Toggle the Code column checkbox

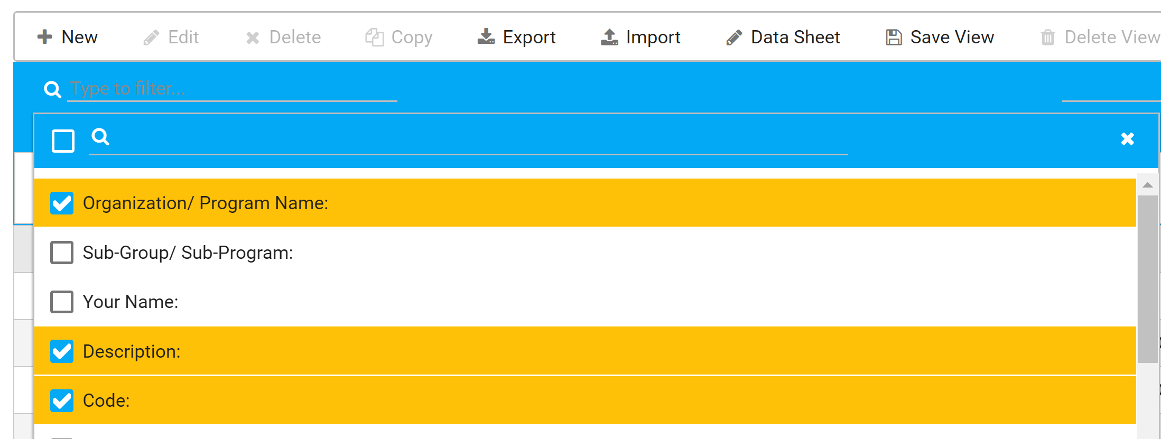(x=62, y=400)
